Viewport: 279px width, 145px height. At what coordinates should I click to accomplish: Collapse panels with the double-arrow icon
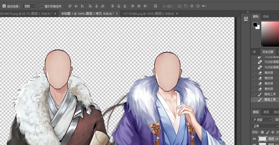coord(248,12)
